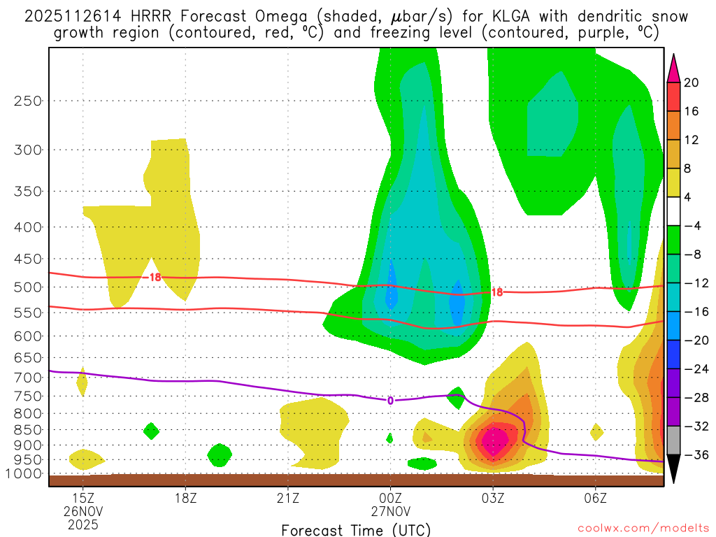The height and width of the screenshot is (537, 716).
Task: Click the 21Z time axis label
Action: point(288,498)
